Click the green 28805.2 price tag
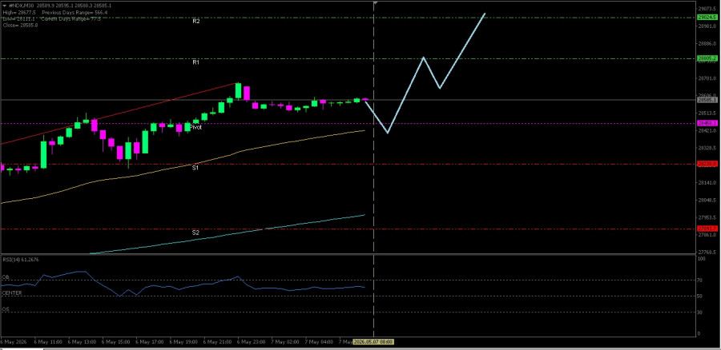Screen dimensions: 721x350 [707, 58]
